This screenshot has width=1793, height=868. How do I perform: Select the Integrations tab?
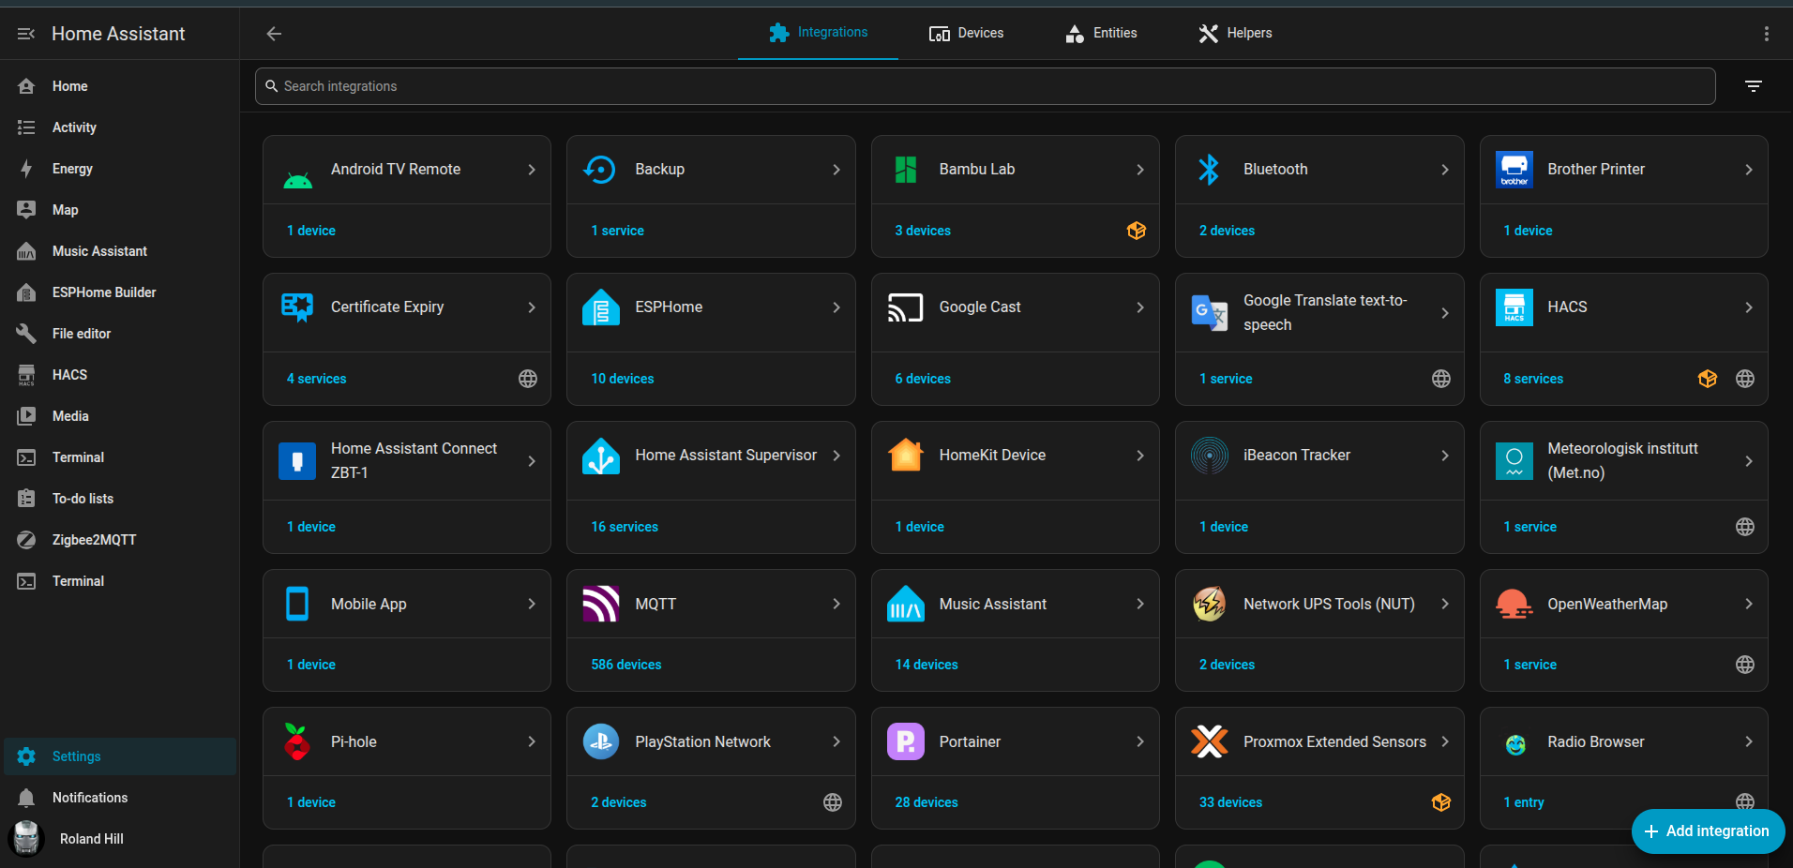pyautogui.click(x=818, y=34)
